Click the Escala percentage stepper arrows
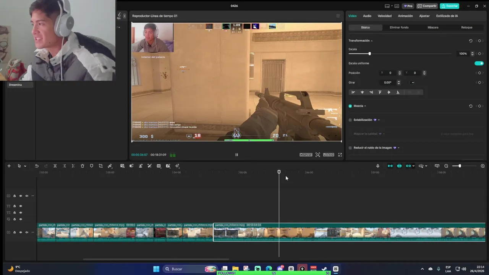 472,53
